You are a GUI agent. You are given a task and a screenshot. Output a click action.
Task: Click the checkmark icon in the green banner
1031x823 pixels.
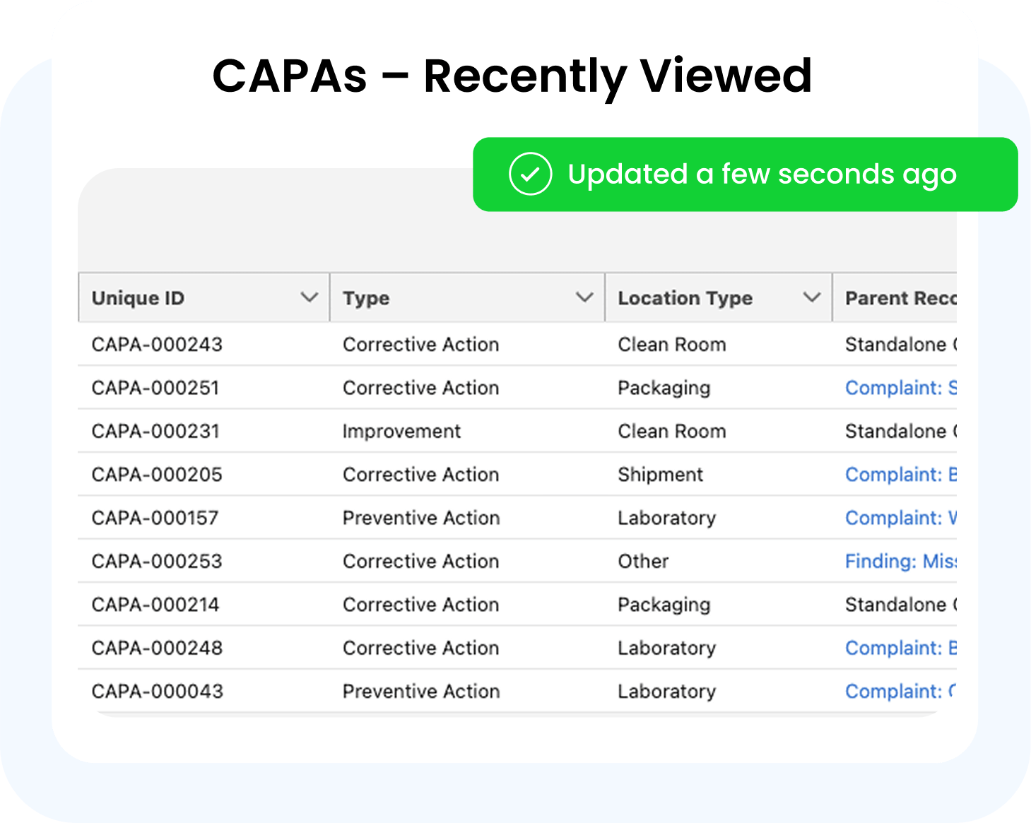530,174
